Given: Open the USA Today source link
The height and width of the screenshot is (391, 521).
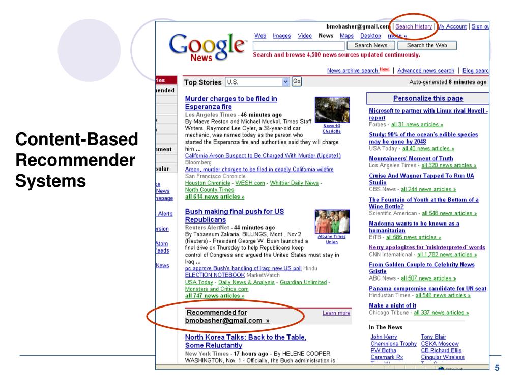Looking at the screenshot, I should (199, 282).
